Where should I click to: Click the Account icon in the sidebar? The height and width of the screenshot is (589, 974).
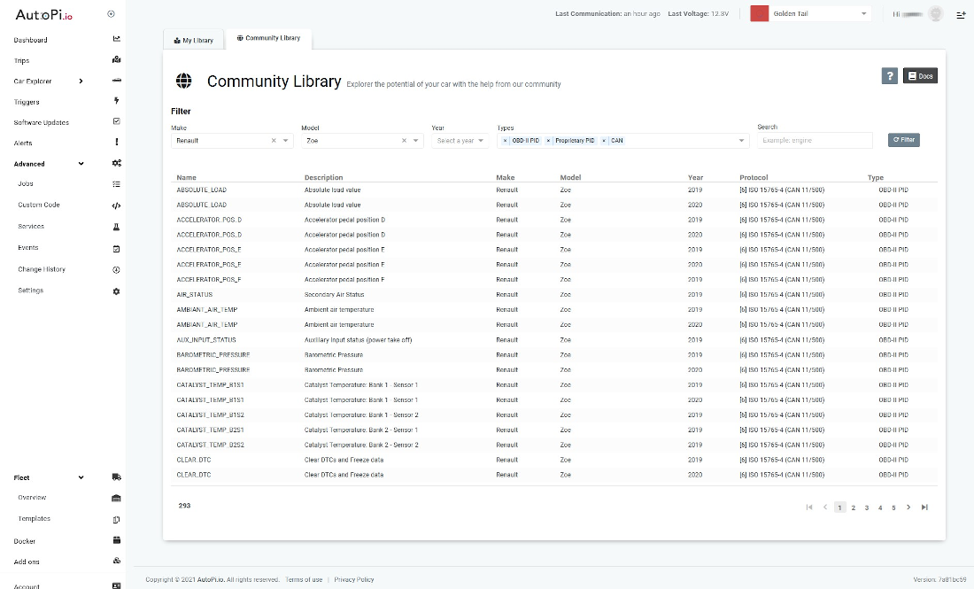click(116, 585)
